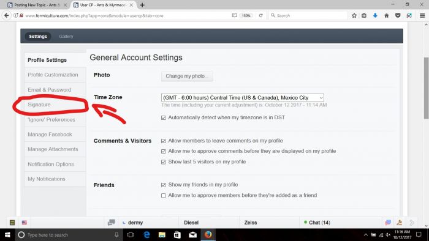Open the downloads arrow icon

(375, 15)
